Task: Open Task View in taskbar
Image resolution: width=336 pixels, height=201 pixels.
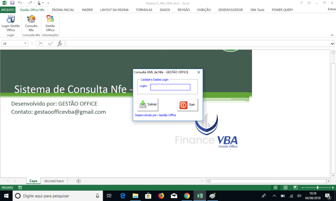Action: click(109, 196)
